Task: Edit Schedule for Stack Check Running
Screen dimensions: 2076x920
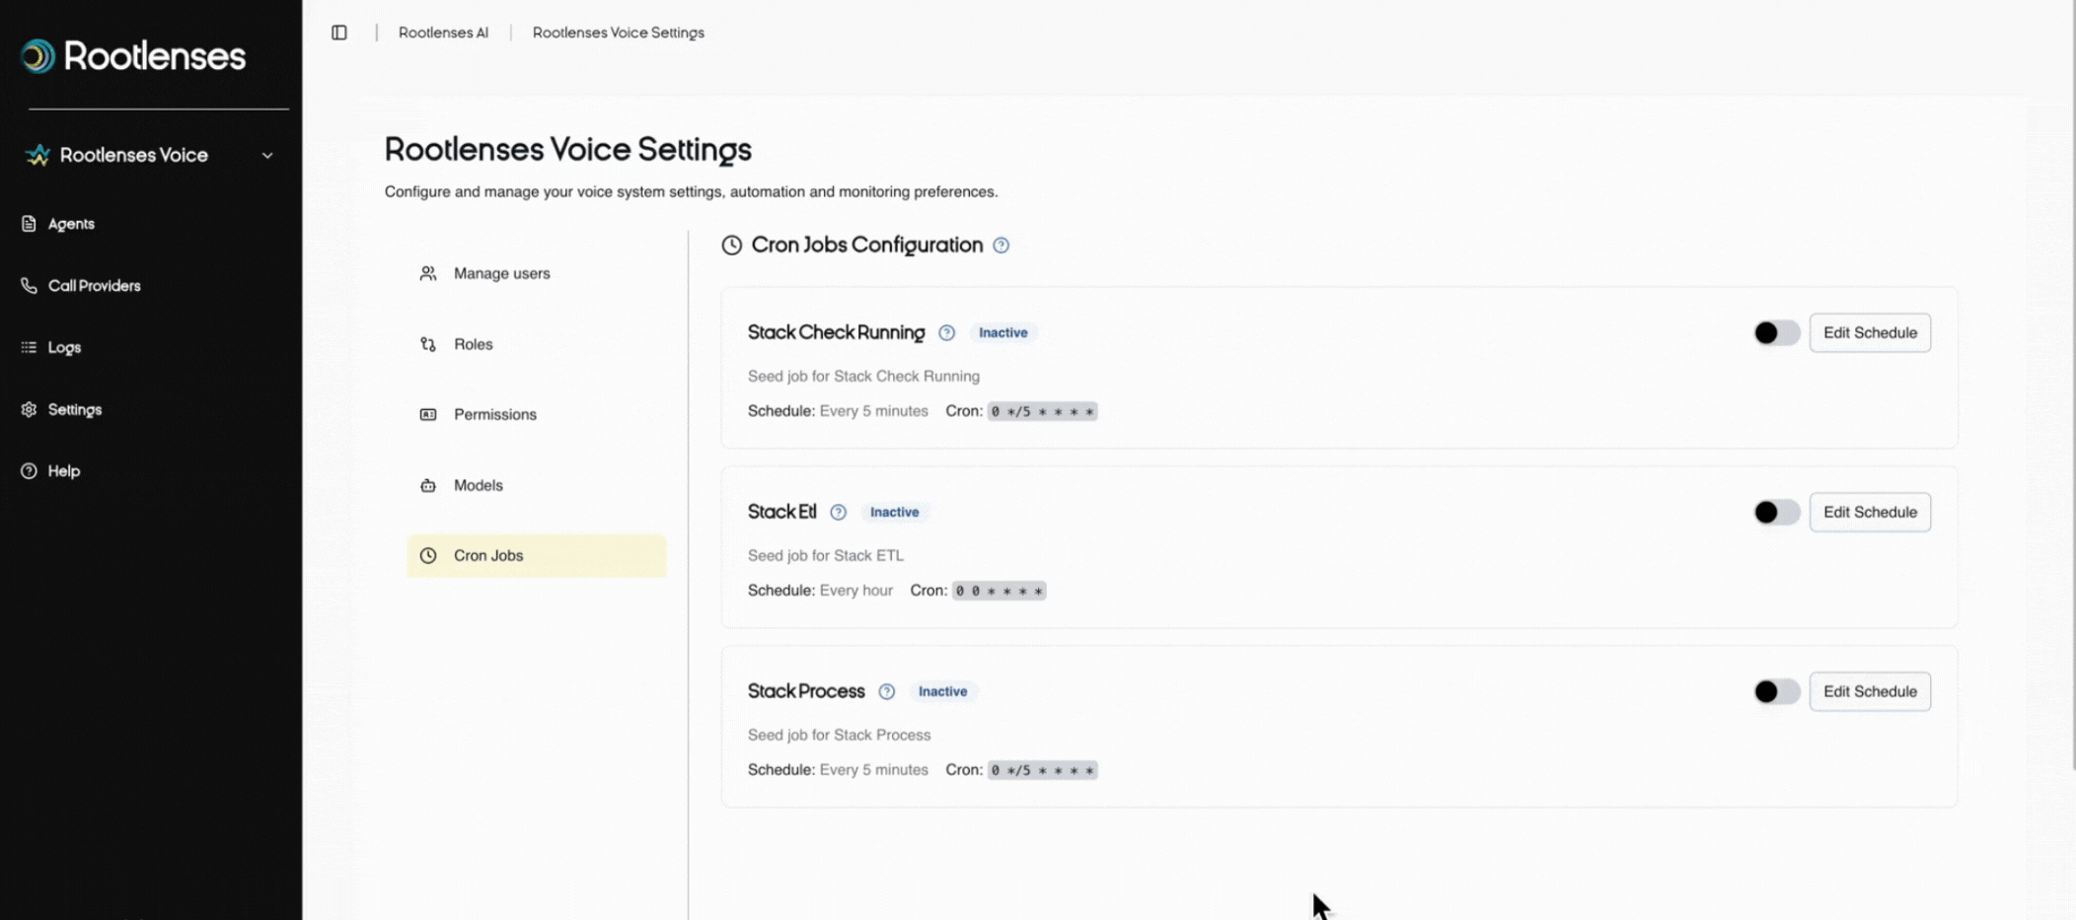Action: click(x=1869, y=333)
